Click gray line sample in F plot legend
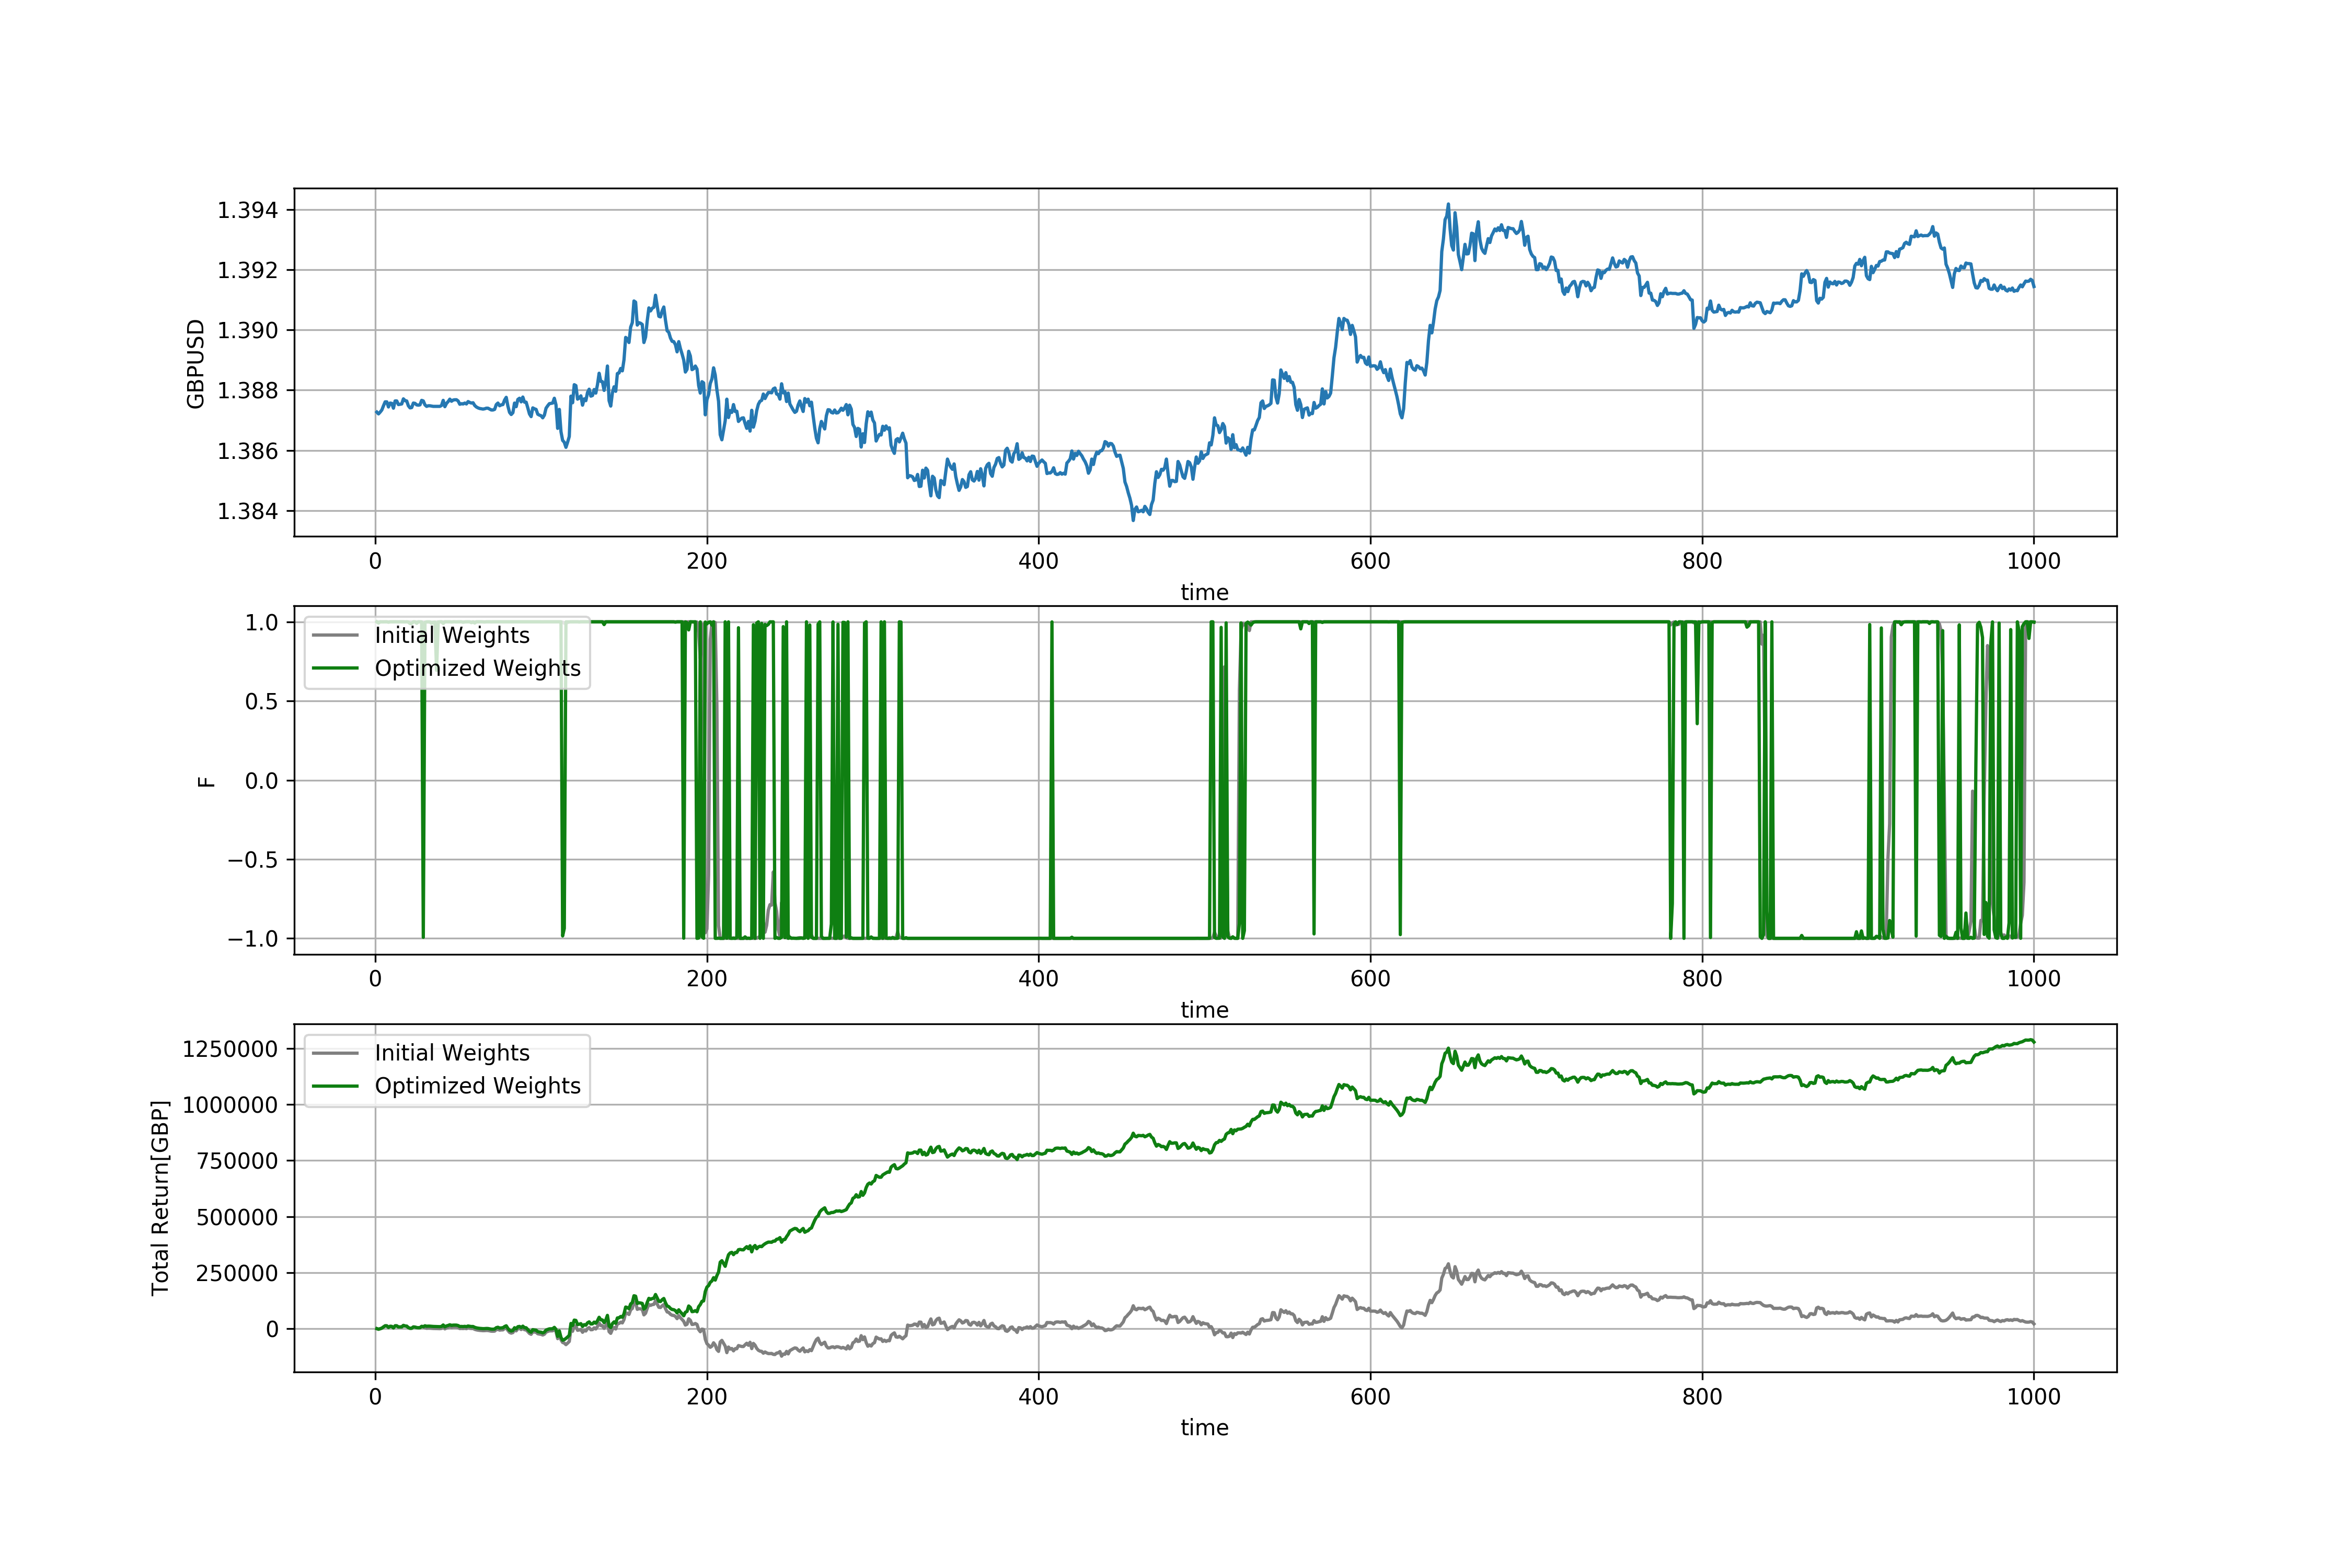 pyautogui.click(x=335, y=635)
